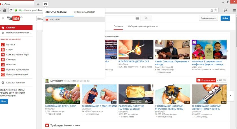
Task: Bookmark the page with the star icon
Action: point(216,10)
